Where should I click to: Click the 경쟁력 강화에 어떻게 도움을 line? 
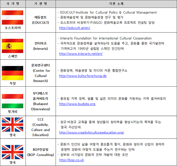(98, 149)
